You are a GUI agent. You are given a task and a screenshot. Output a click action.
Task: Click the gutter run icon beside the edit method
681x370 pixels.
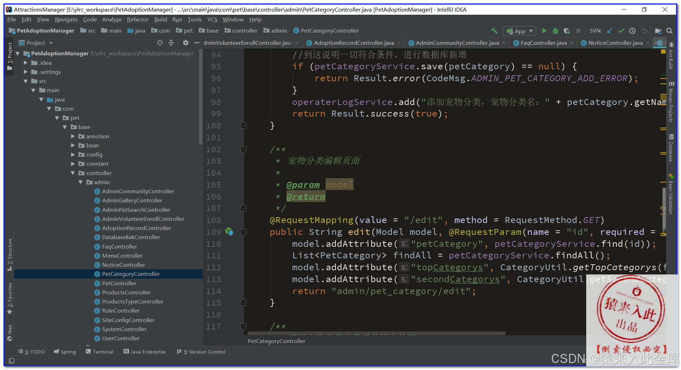tap(229, 232)
